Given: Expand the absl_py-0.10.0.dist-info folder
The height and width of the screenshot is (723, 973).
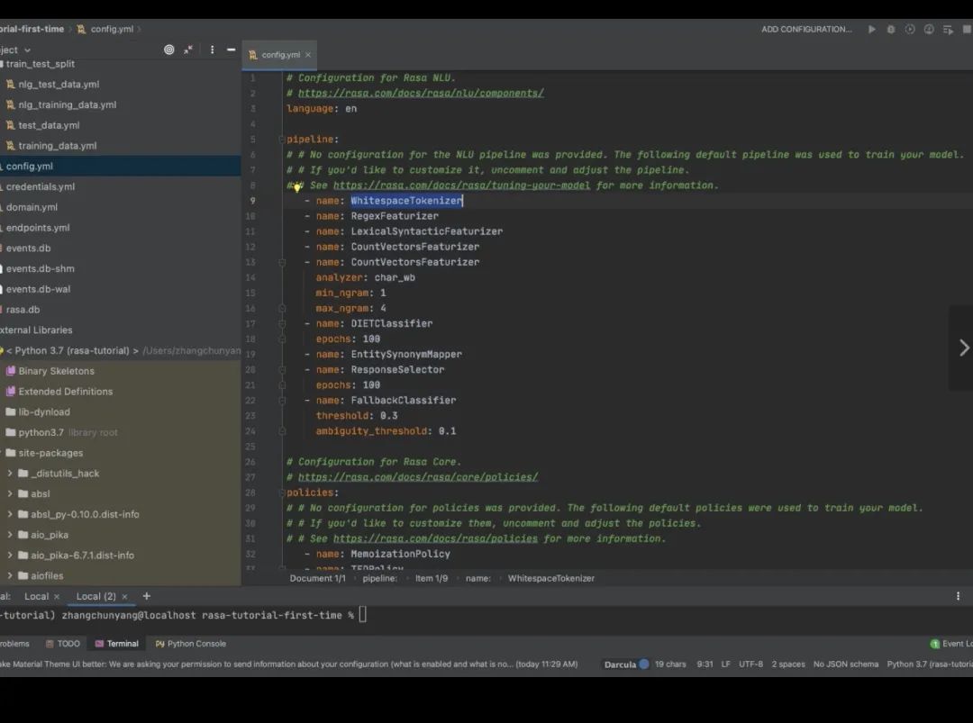Looking at the screenshot, I should point(9,514).
